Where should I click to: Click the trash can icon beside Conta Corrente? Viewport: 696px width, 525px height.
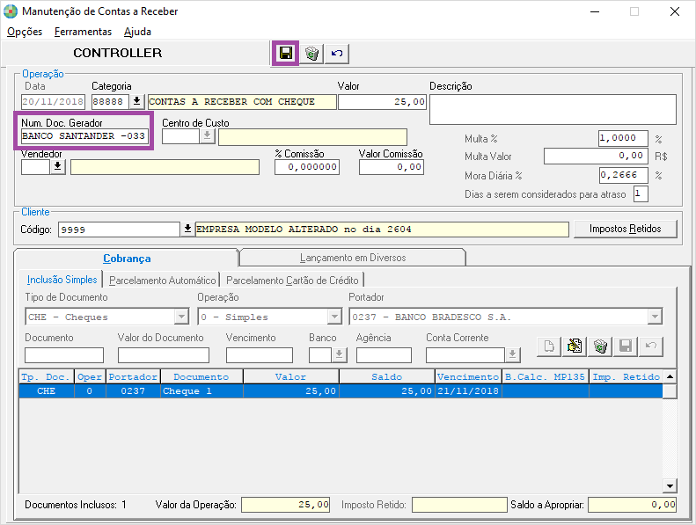(600, 346)
